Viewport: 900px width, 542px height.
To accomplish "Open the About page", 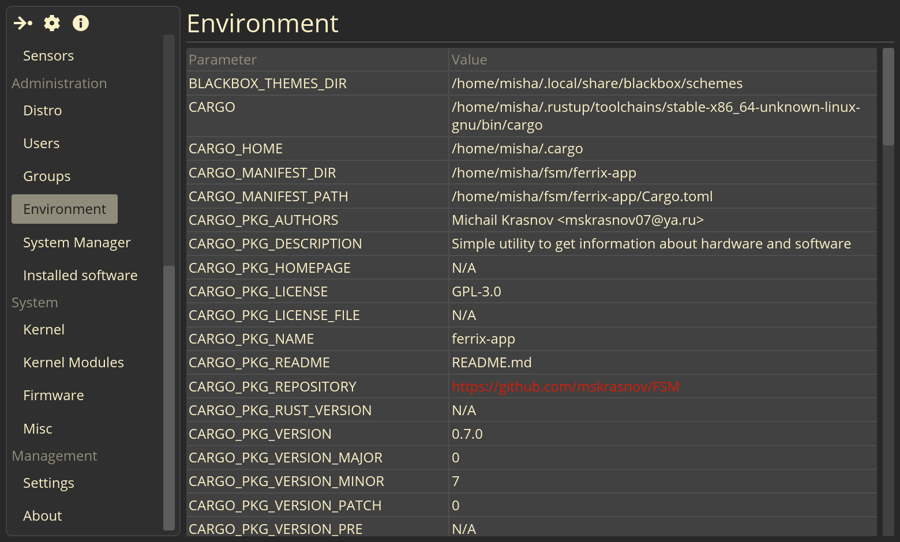I will pyautogui.click(x=42, y=516).
